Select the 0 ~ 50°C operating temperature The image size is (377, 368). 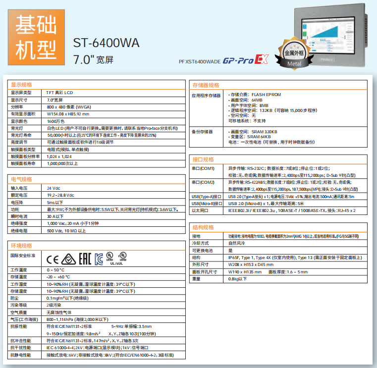55,270
